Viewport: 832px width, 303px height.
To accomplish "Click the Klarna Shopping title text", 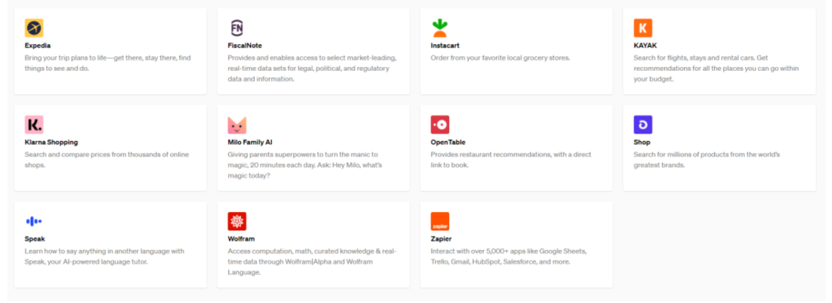I will click(51, 142).
